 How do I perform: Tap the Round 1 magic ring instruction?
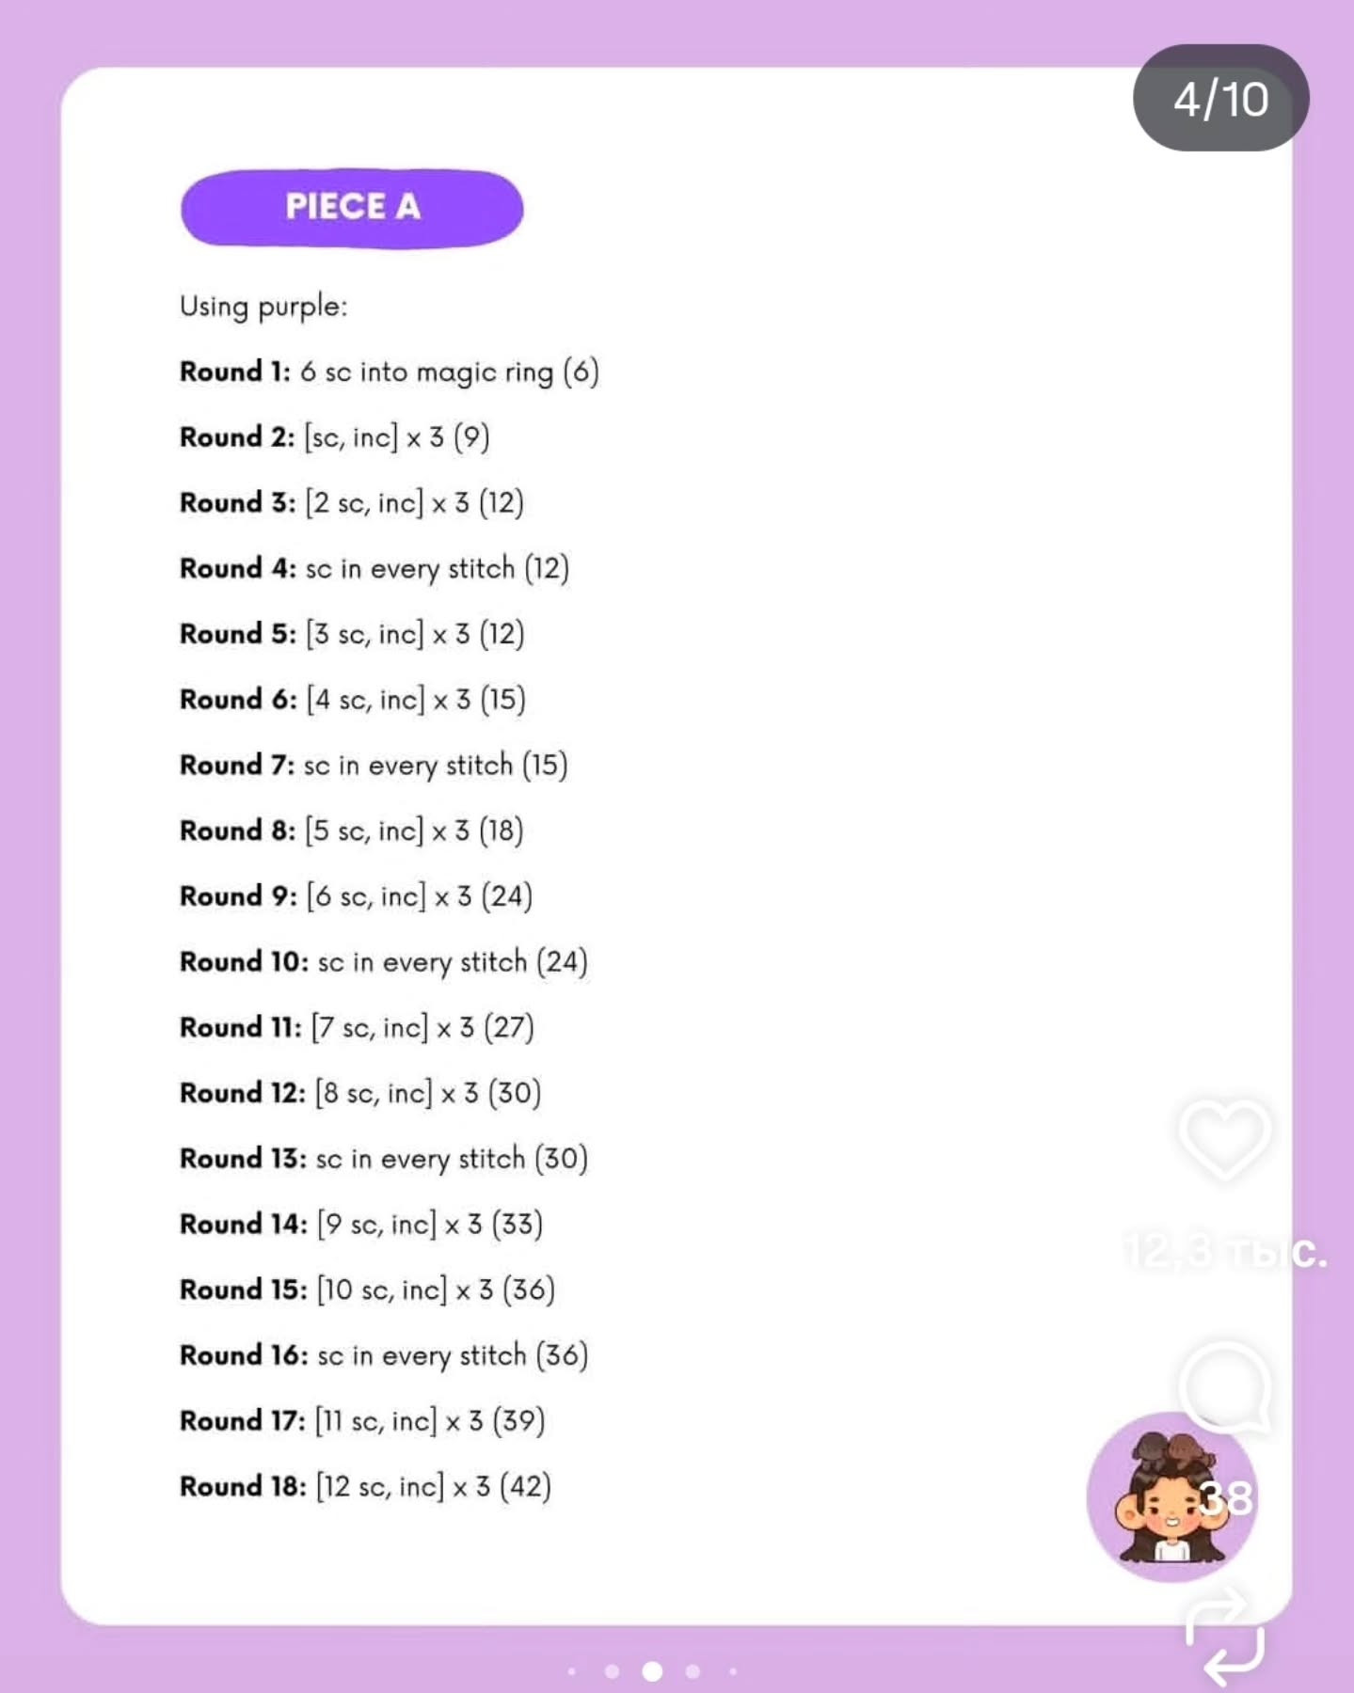[389, 372]
